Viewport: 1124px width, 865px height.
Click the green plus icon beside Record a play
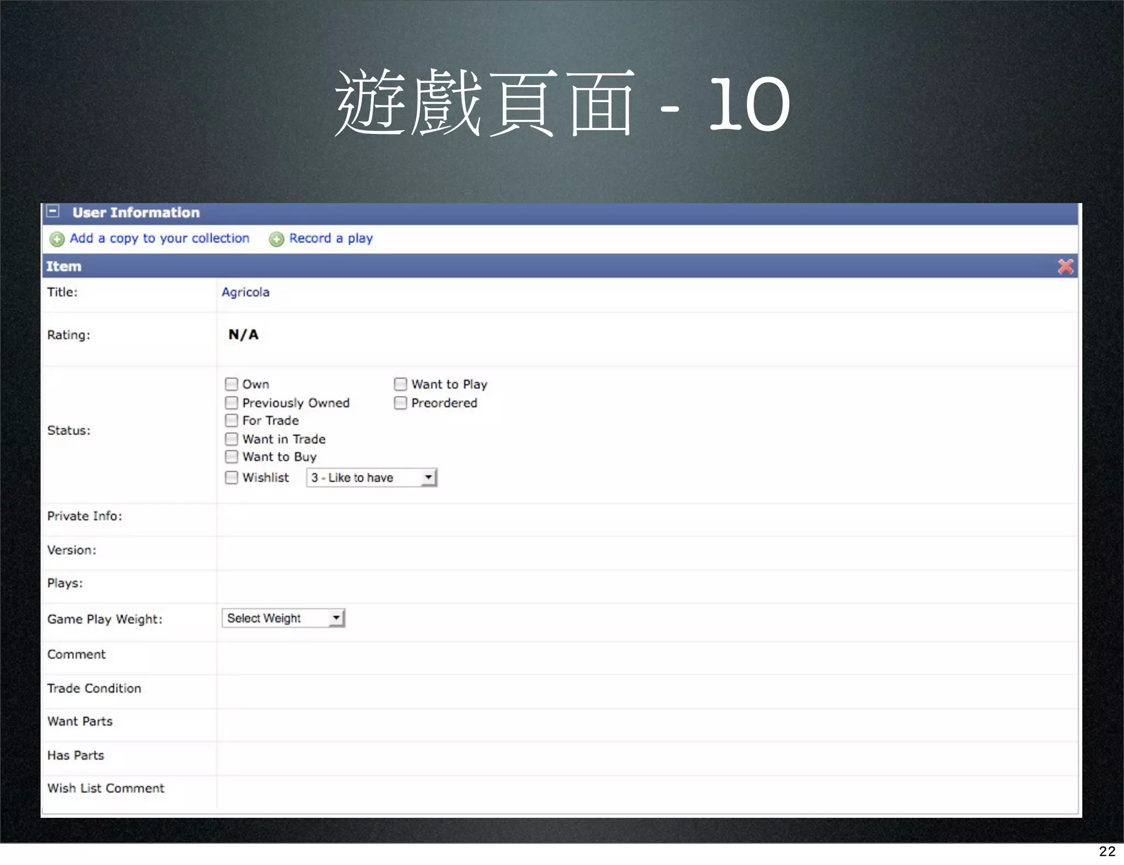(x=277, y=239)
